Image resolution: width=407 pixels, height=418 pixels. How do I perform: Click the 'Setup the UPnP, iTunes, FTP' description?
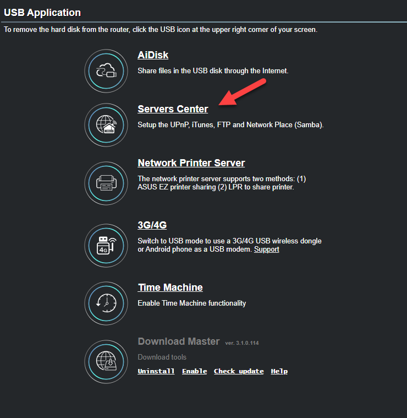(x=230, y=125)
